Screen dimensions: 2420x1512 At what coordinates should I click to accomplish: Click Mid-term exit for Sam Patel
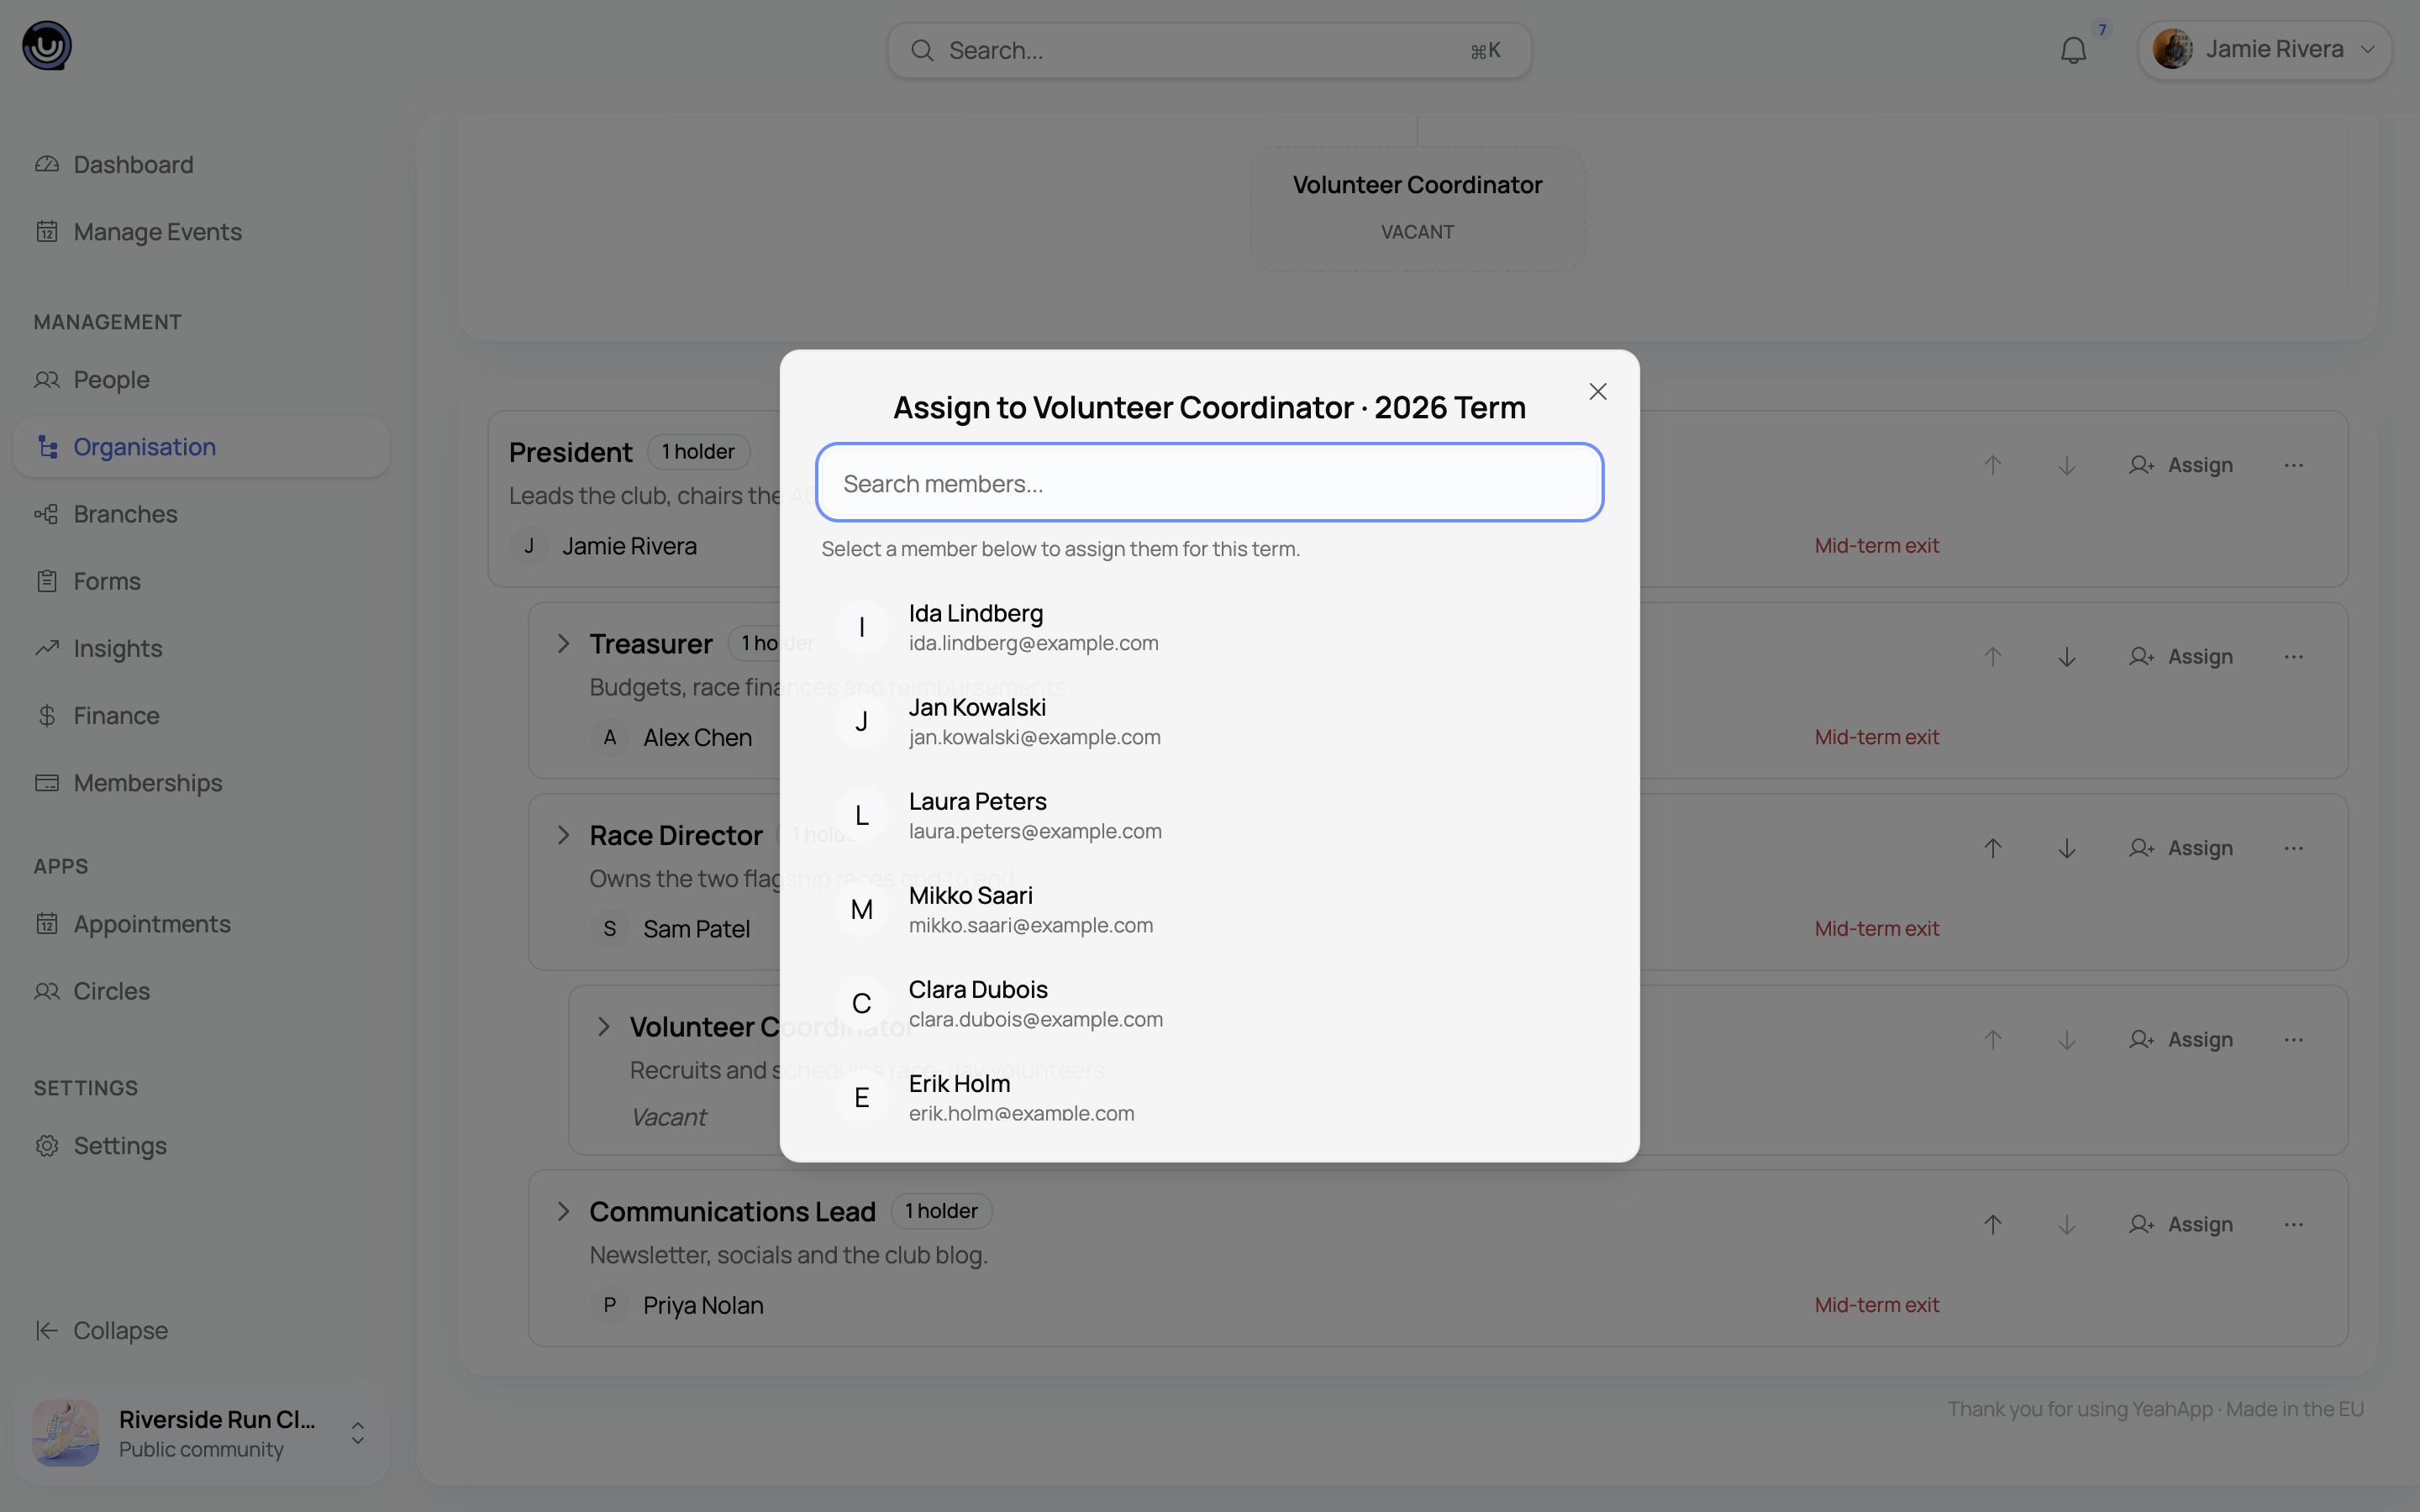(1877, 928)
